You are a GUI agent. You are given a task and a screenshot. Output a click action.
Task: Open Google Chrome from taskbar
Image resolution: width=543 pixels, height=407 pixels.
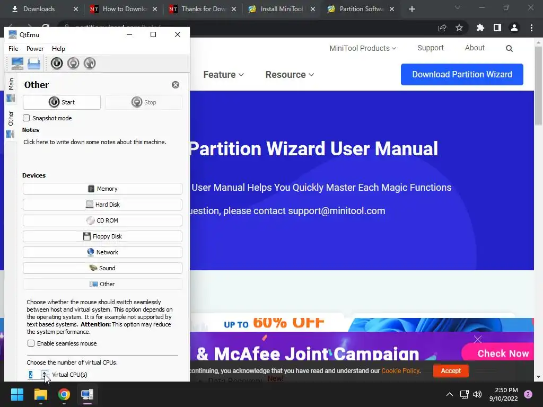pyautogui.click(x=64, y=394)
